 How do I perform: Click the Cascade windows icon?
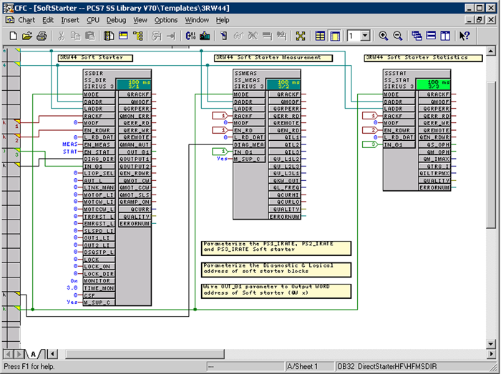pos(417,35)
